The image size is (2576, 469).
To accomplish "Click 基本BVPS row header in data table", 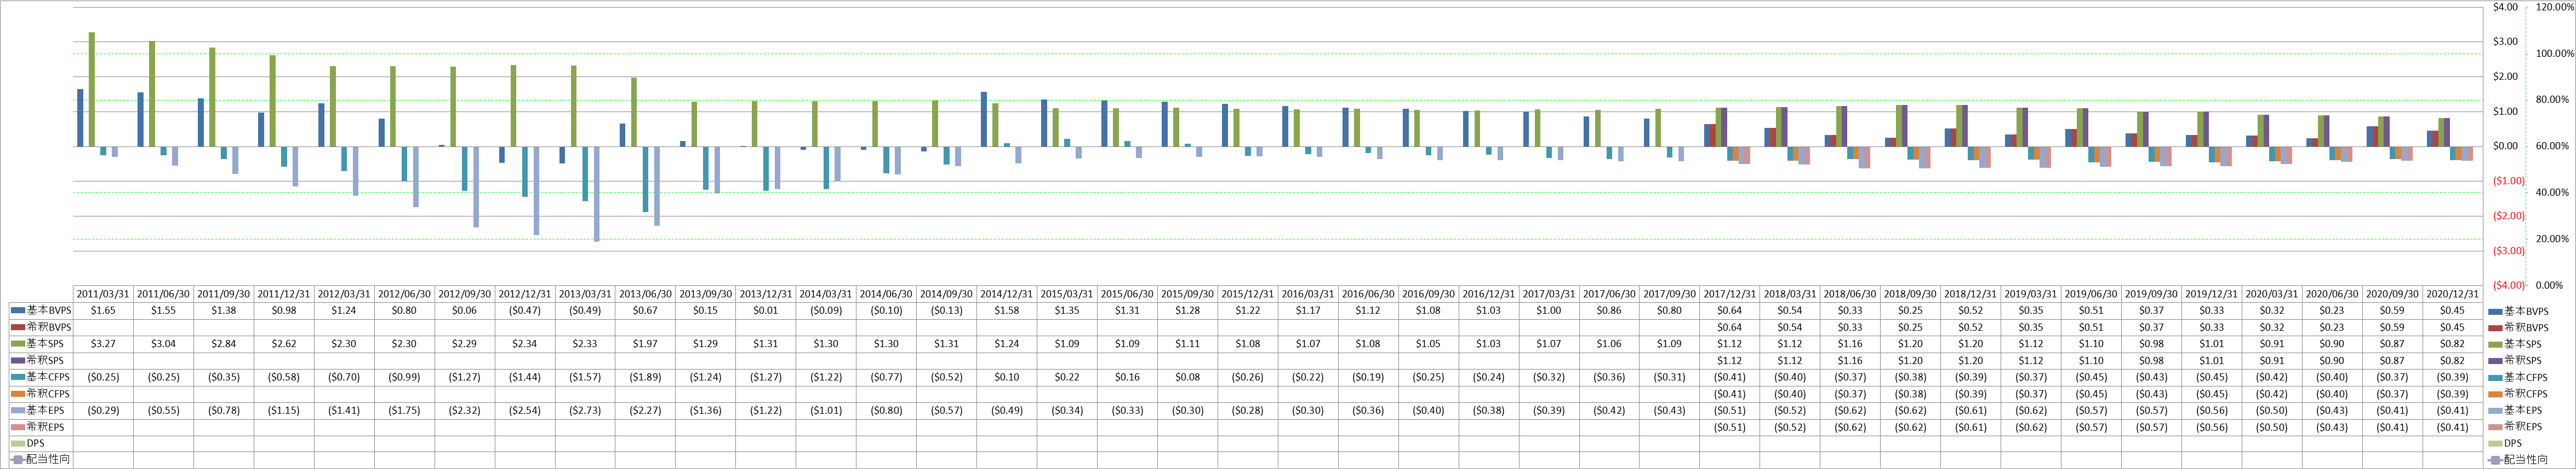I will (x=41, y=310).
